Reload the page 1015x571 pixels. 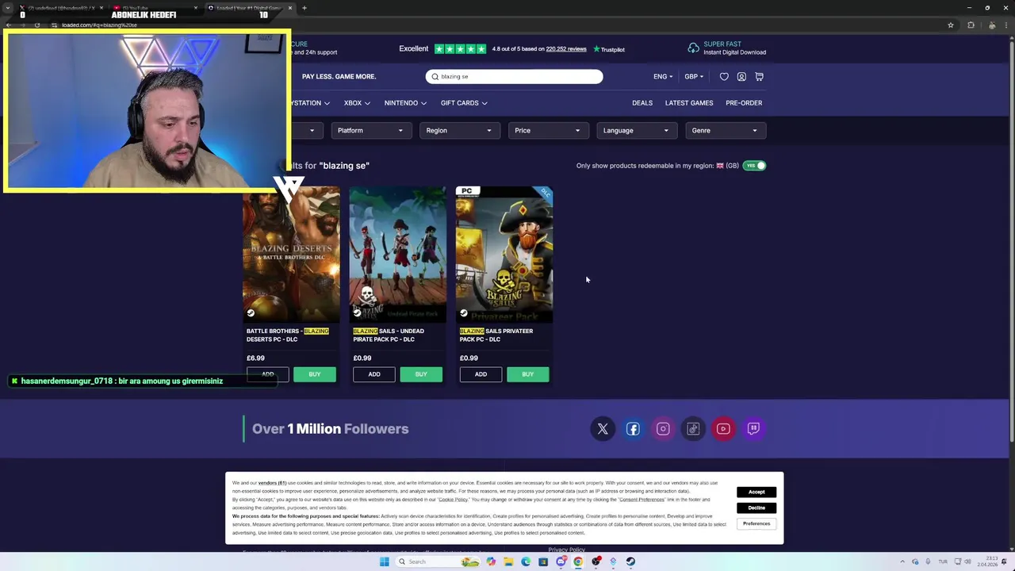37,25
